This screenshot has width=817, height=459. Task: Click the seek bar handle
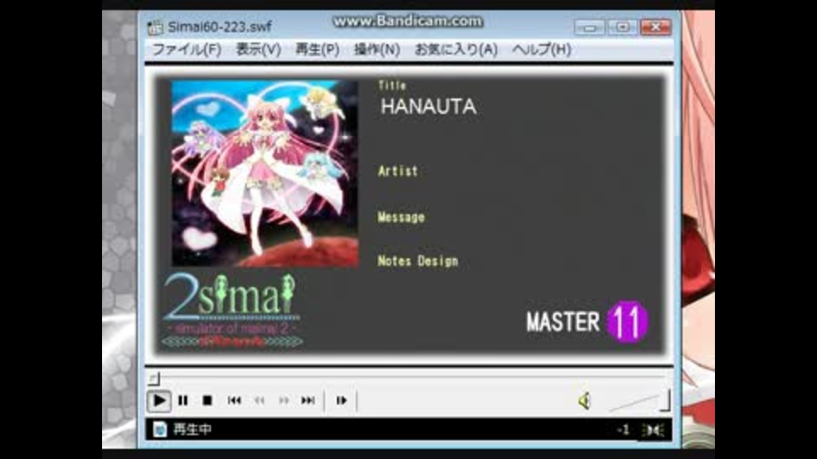point(153,378)
